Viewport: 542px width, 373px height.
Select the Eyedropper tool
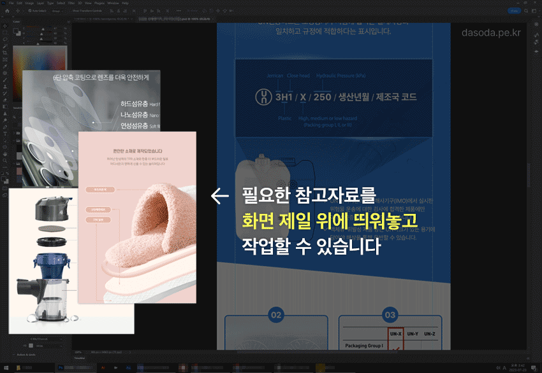(x=5, y=66)
